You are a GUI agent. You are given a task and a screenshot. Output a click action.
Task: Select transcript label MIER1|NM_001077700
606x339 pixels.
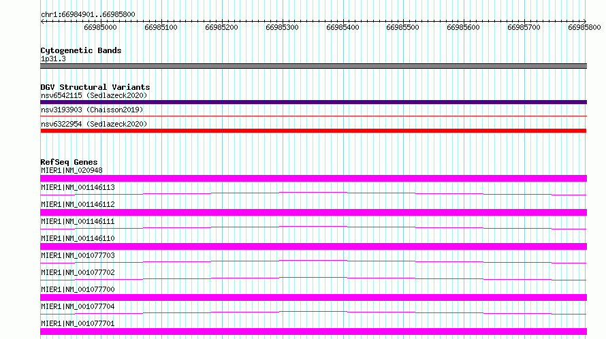pyautogui.click(x=78, y=289)
